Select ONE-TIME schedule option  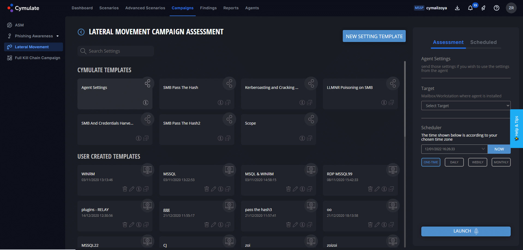tap(431, 162)
